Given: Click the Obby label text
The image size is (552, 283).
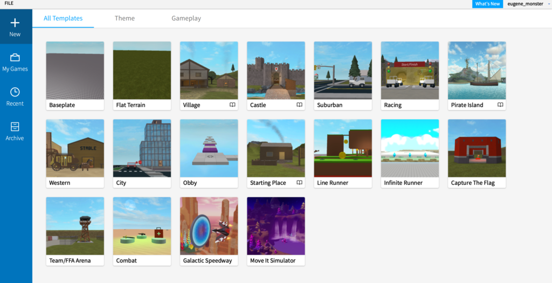Looking at the screenshot, I should pyautogui.click(x=190, y=183).
